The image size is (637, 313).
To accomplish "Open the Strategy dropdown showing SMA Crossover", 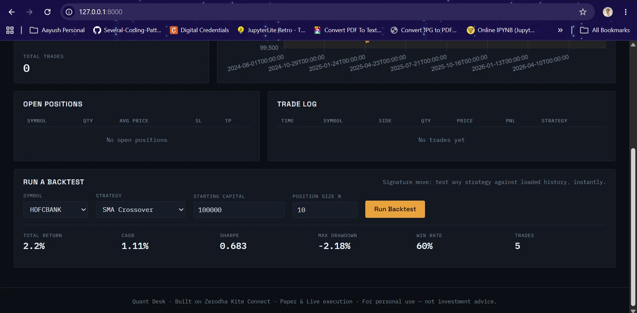I will tap(140, 210).
